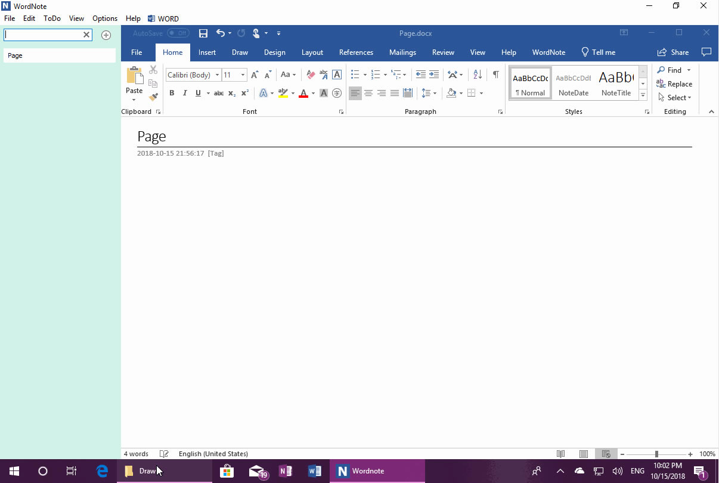Apply the underline formatting
Image resolution: width=719 pixels, height=483 pixels.
[197, 93]
